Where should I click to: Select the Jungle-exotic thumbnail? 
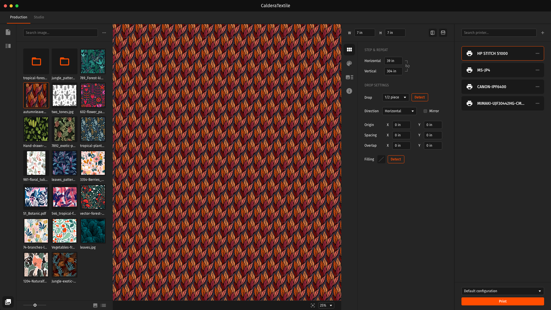pyautogui.click(x=65, y=265)
